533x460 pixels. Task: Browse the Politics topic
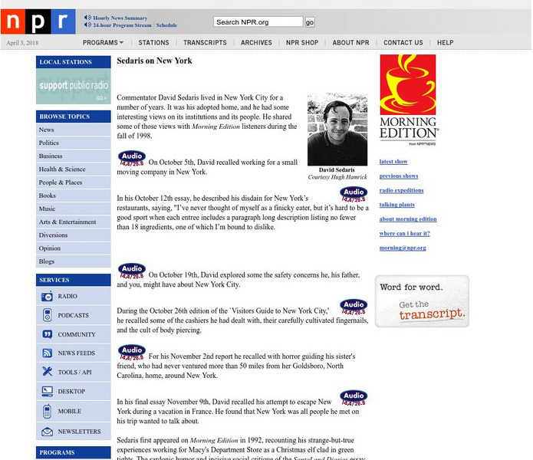[x=74, y=143]
